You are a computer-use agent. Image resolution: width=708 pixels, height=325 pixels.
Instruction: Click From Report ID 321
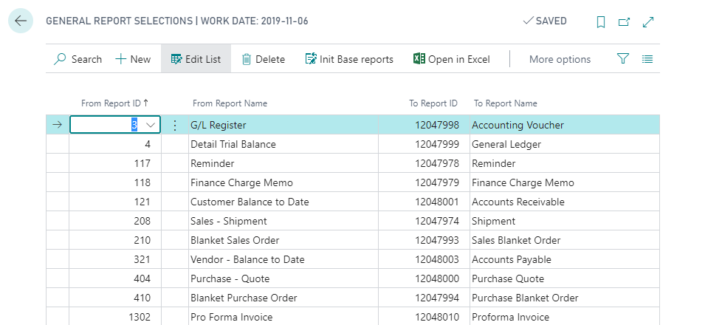point(115,259)
